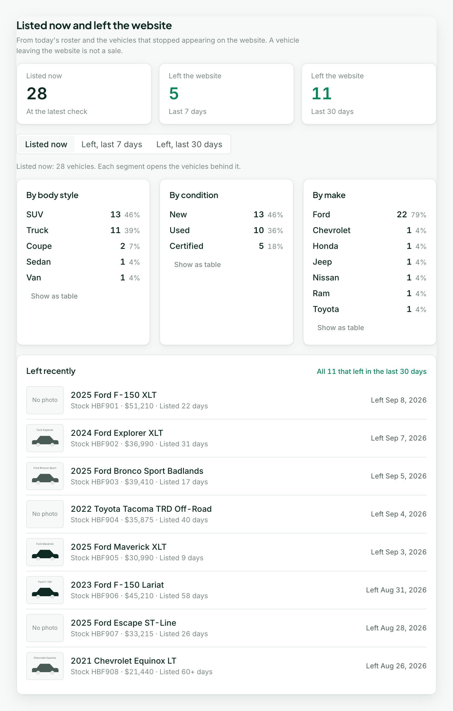The image size is (453, 711).
Task: Open All 11 that left link
Action: tap(372, 372)
